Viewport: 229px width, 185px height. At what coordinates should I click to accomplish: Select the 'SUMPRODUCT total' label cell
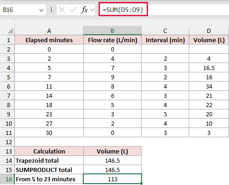[x=49, y=170]
